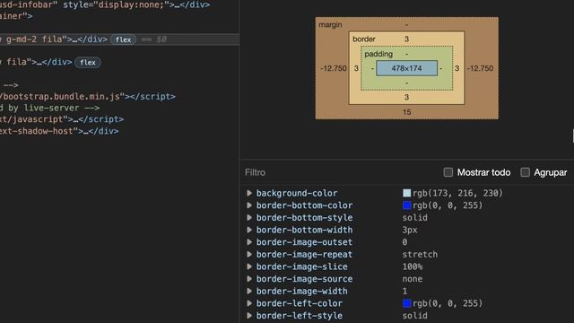Click the rgb(0, 0, 255) value of border-bottom-color

[448, 205]
